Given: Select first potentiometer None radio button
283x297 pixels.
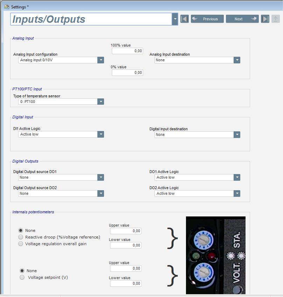Looking at the screenshot, I should (21, 230).
